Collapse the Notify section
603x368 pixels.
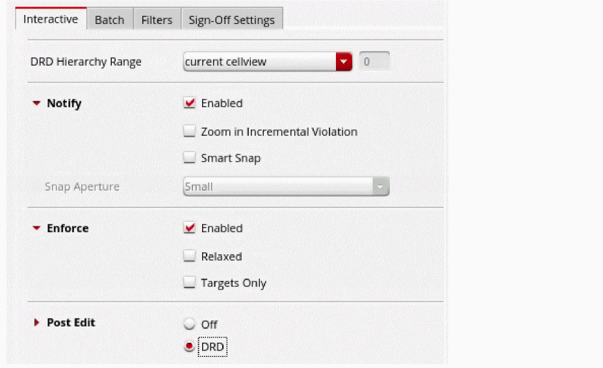pyautogui.click(x=36, y=103)
